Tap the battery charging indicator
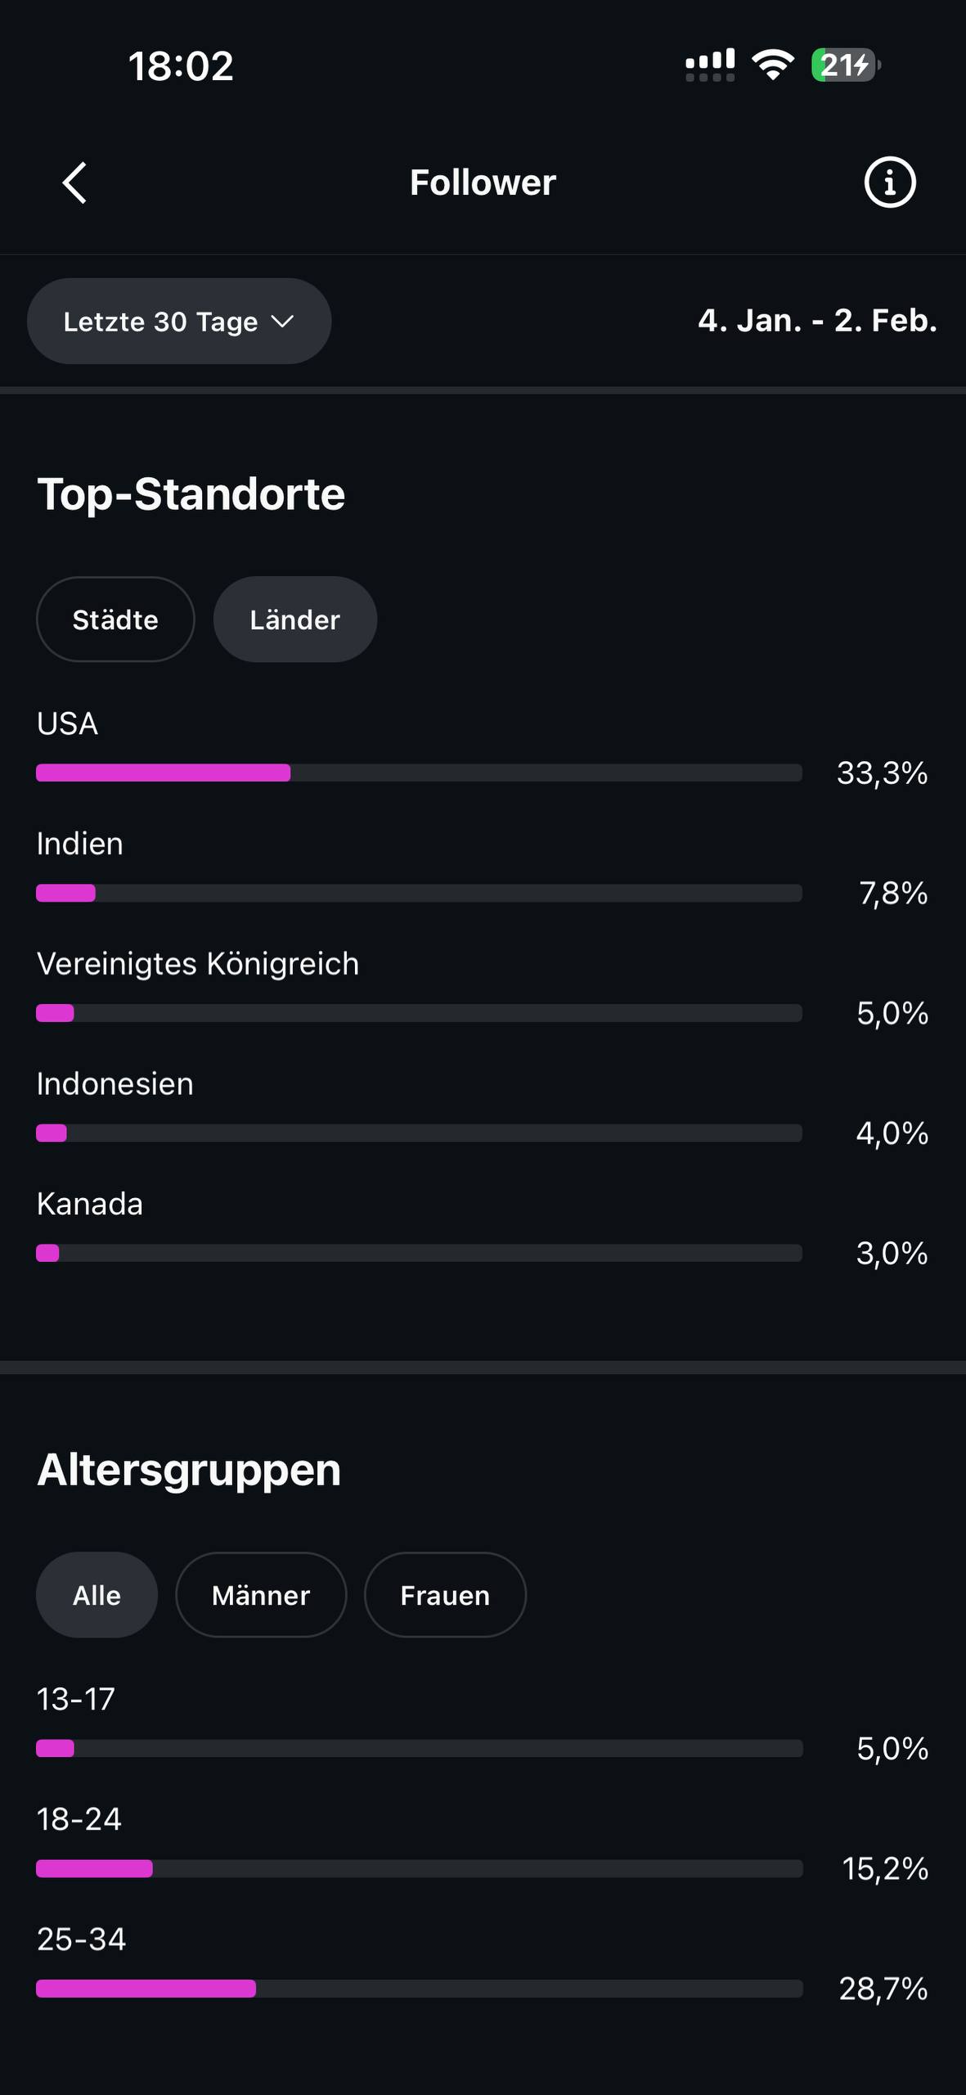The image size is (966, 2095). tap(845, 65)
